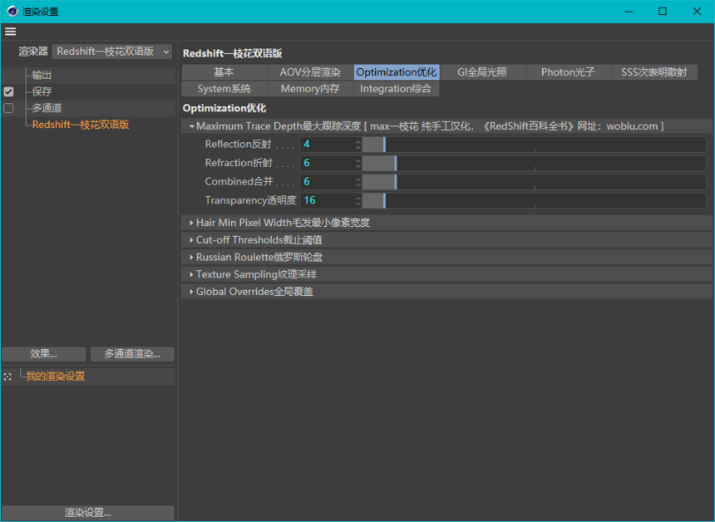Click the Combined合并 value field
This screenshot has width=715, height=522.
(x=327, y=182)
